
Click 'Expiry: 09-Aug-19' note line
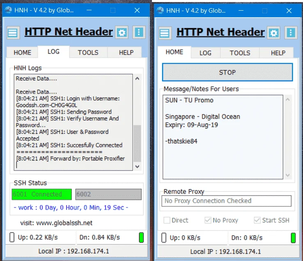click(x=191, y=125)
